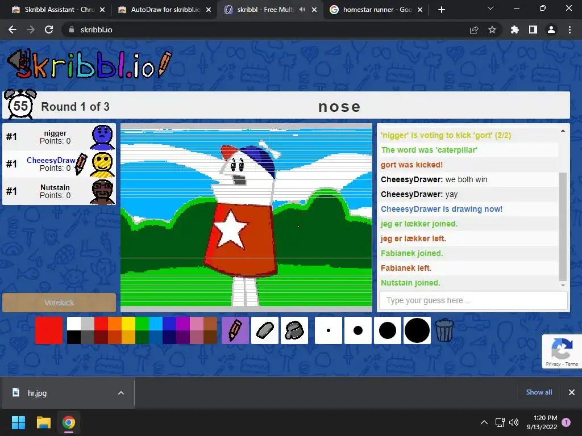Open the reCAPTCHA Privacy link

tap(553, 364)
